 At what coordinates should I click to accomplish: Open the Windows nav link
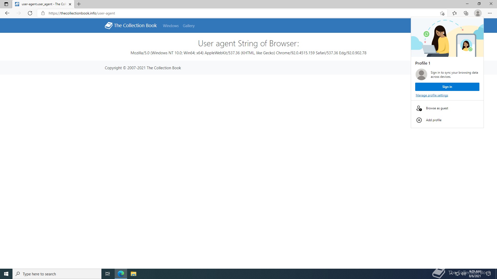coord(171,26)
